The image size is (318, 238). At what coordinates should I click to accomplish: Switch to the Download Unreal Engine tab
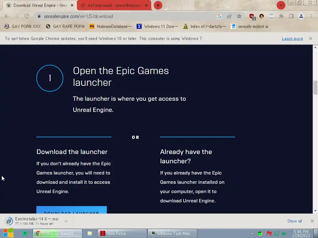[39, 6]
